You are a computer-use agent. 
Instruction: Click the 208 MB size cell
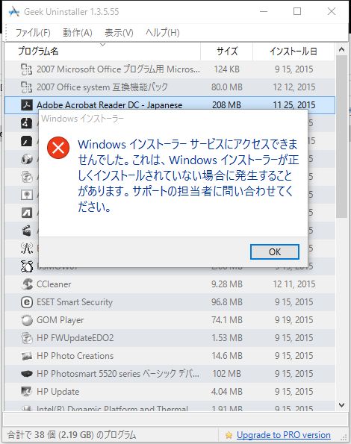click(226, 105)
